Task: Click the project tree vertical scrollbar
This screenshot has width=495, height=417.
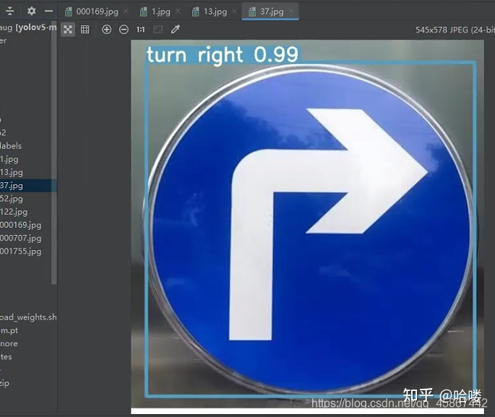Action: pyautogui.click(x=54, y=153)
